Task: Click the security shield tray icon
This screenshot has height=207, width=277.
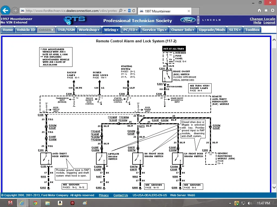Action: click(x=236, y=203)
